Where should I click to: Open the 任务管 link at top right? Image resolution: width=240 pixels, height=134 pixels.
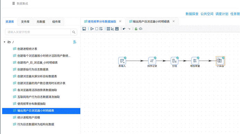point(235,14)
